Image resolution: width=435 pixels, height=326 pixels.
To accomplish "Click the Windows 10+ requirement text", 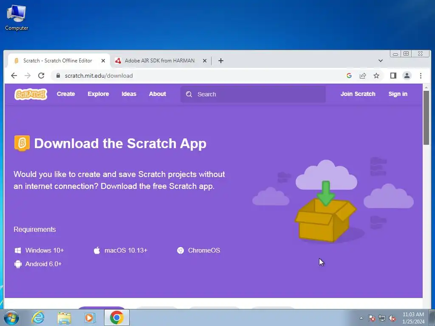I will coord(45,250).
